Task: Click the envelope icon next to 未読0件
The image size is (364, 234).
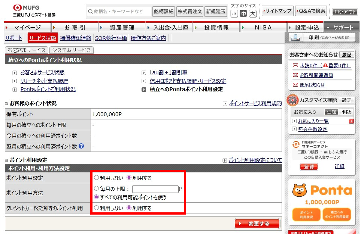Action: [x=295, y=66]
